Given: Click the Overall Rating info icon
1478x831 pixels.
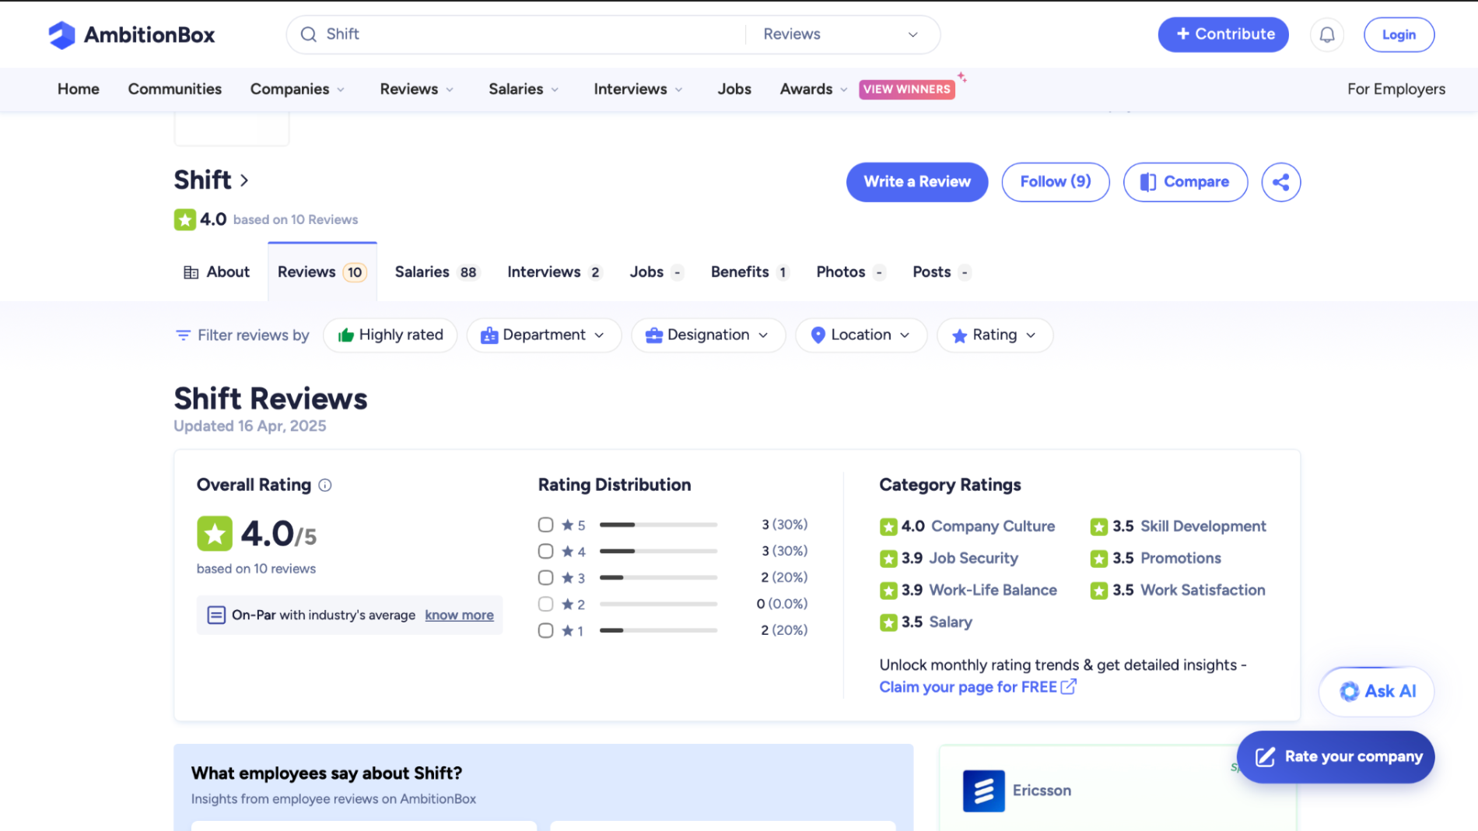Looking at the screenshot, I should click(325, 486).
